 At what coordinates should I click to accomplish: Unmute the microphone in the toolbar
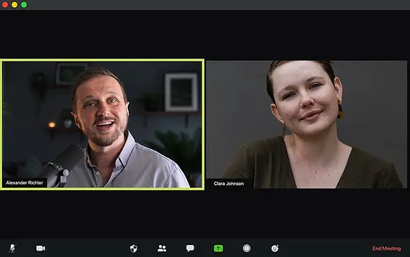pos(12,248)
